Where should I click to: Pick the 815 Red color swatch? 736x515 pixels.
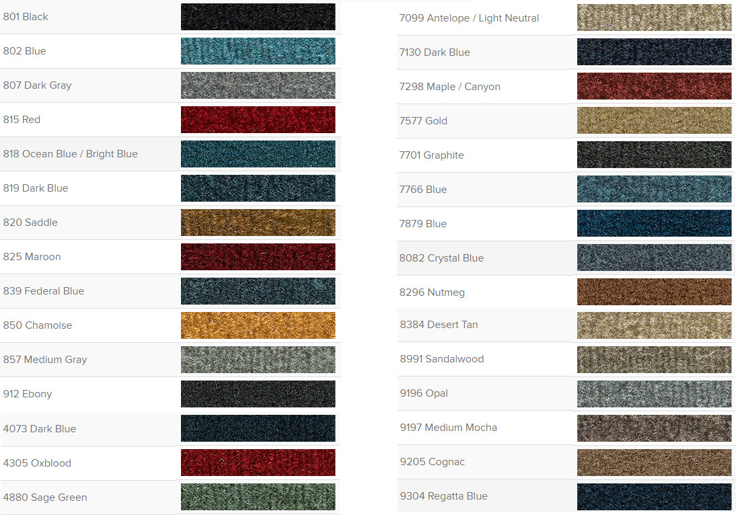258,120
